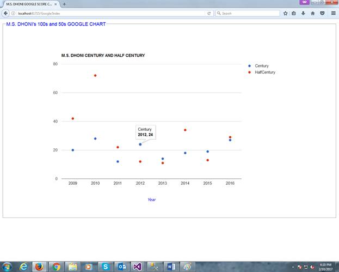Click the 80 y-axis label
The height and width of the screenshot is (272, 339).
click(56, 64)
